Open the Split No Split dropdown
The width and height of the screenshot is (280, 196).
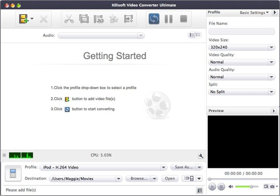tap(241, 92)
